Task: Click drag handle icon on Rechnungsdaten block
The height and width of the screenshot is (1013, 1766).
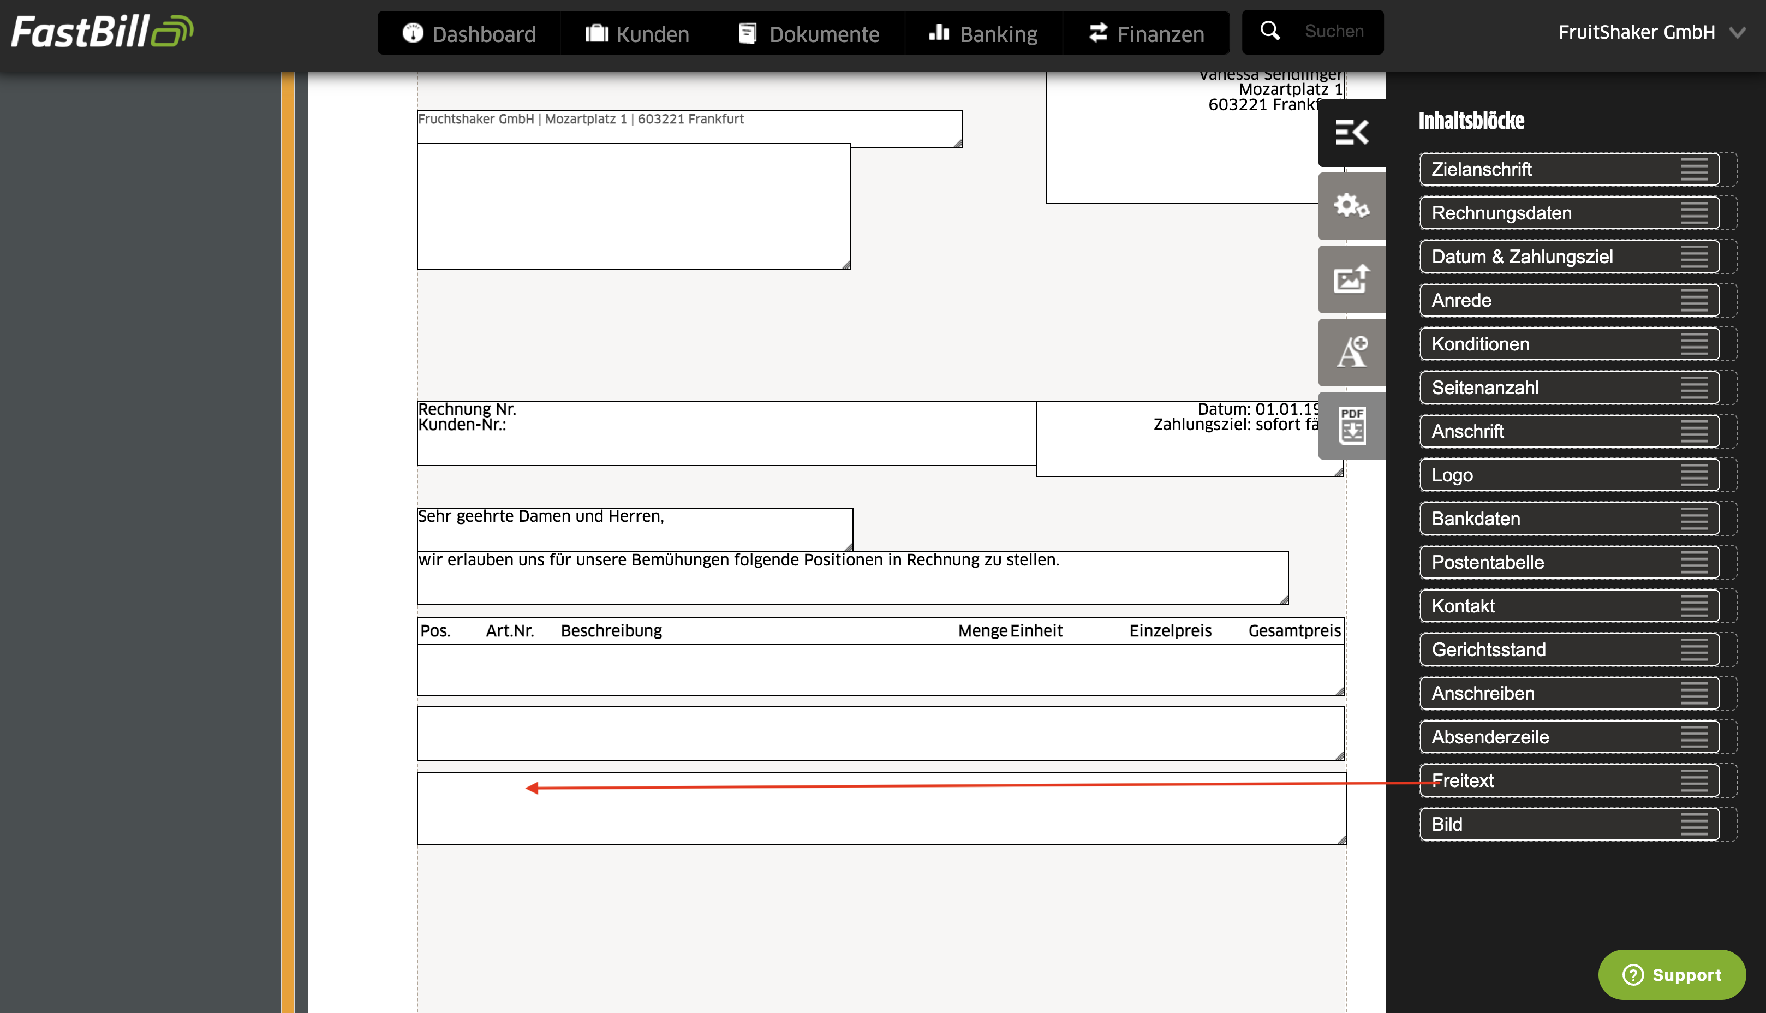Action: coord(1695,213)
